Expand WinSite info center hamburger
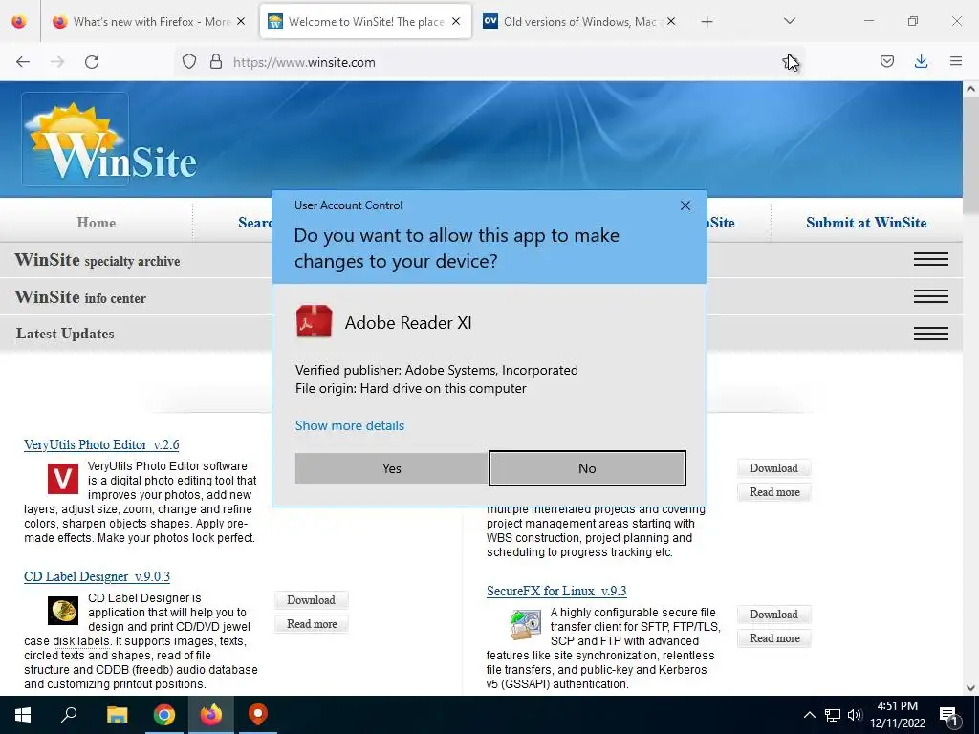 (930, 296)
